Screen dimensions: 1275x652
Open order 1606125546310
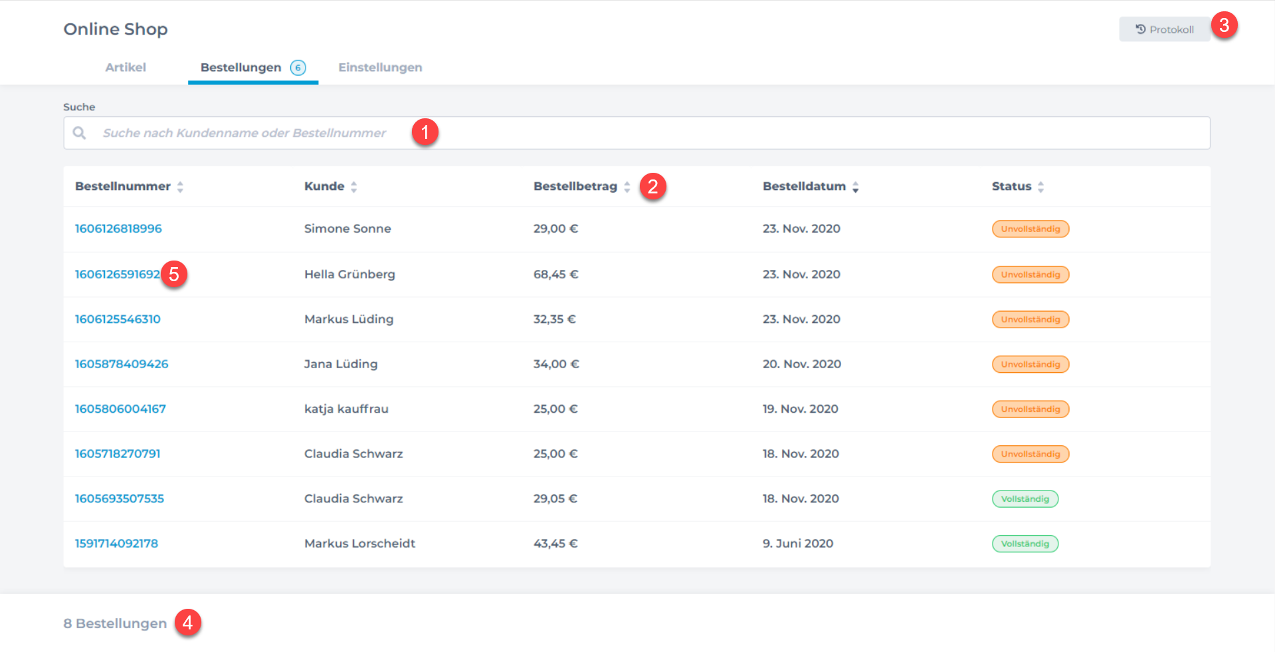pos(118,319)
